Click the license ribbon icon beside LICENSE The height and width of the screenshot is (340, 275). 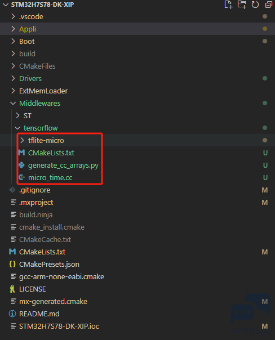[x=12, y=289]
